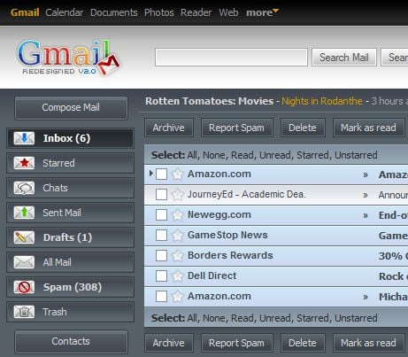This screenshot has width=408, height=357.
Task: Star the GameStop News email
Action: click(178, 236)
